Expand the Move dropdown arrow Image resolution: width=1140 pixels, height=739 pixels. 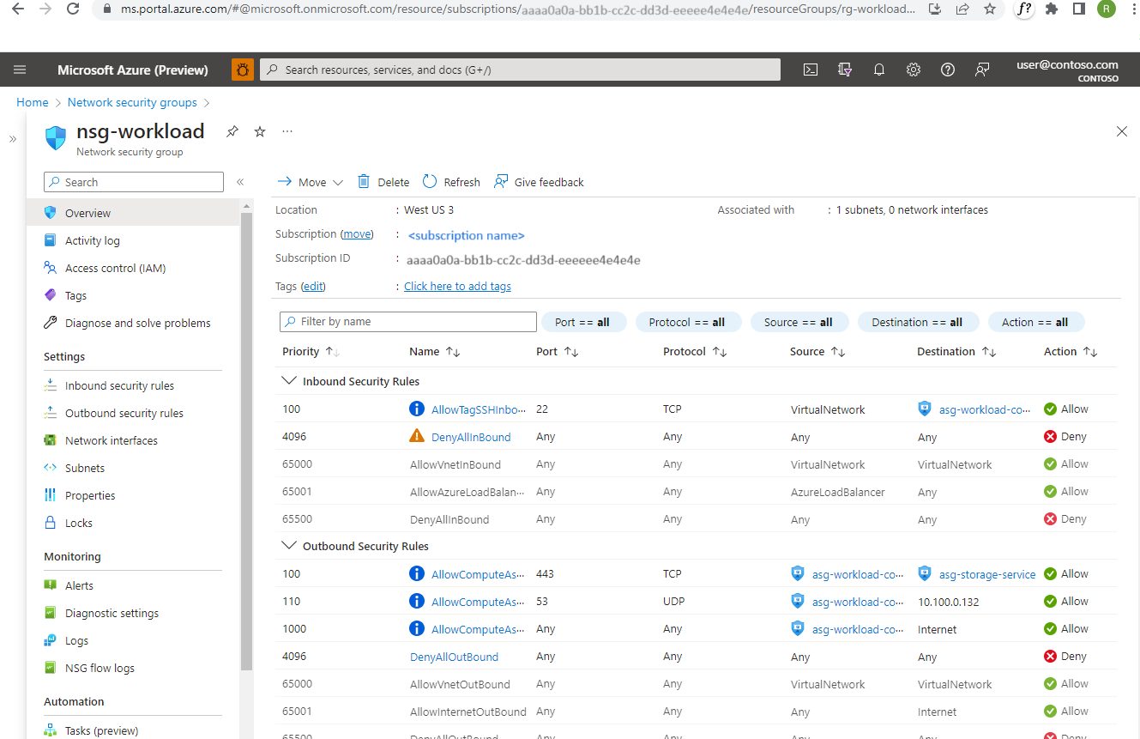[x=337, y=183]
